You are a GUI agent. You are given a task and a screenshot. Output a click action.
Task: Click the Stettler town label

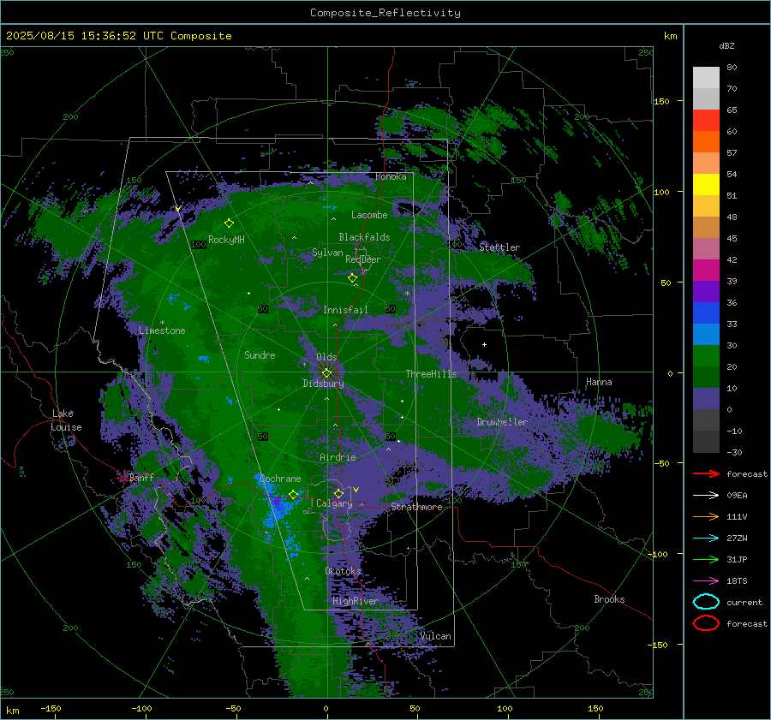click(x=499, y=247)
